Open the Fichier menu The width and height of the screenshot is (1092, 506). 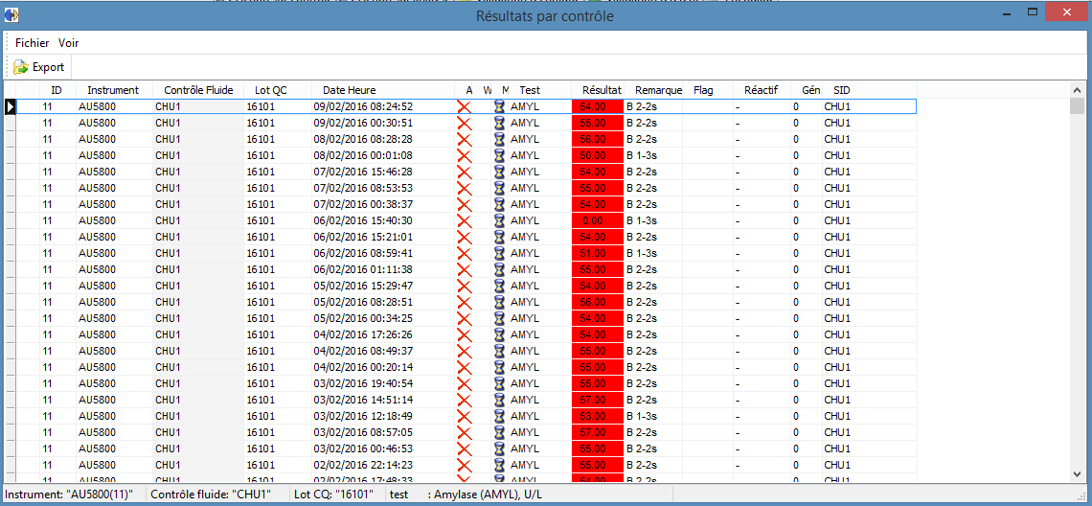tap(32, 42)
